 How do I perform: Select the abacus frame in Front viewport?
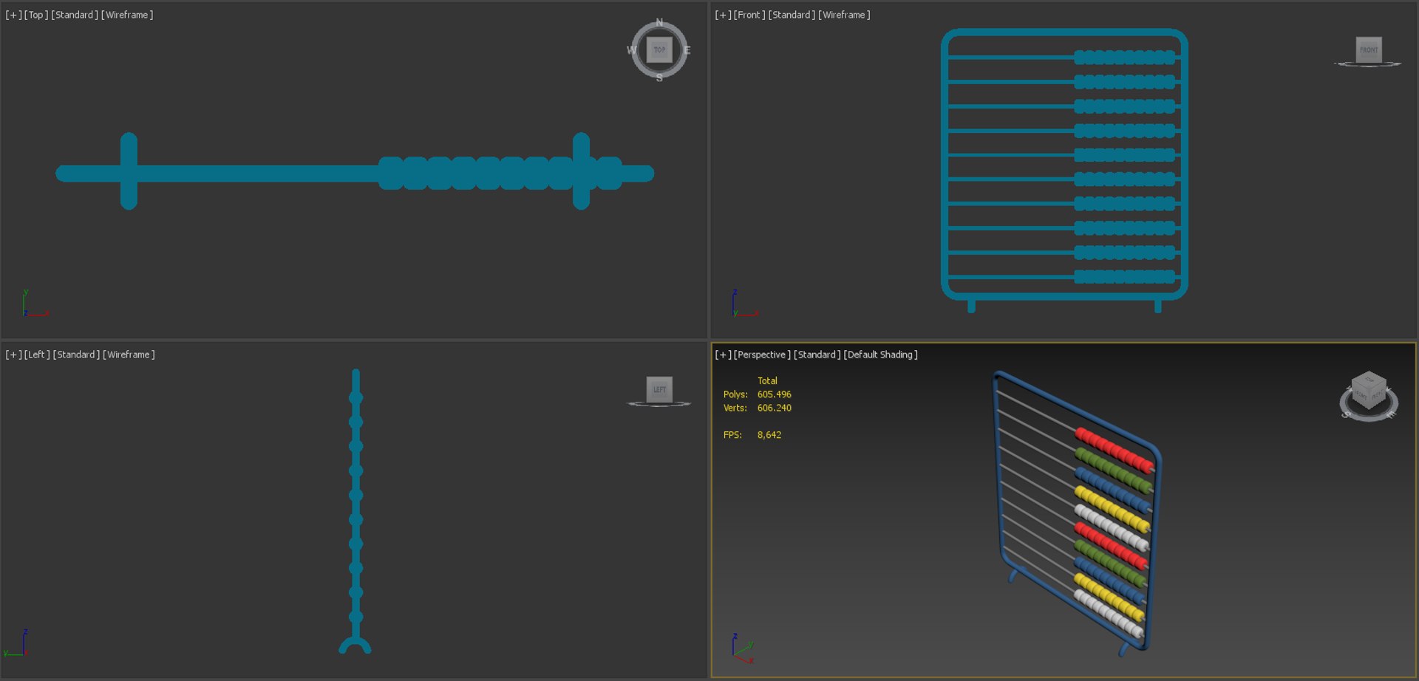tap(1064, 32)
